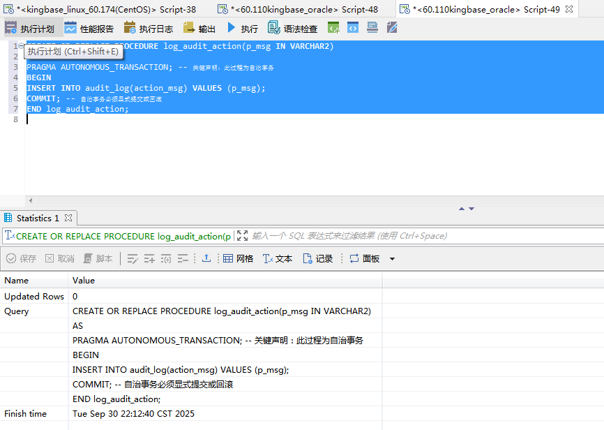Close the Statistics 1 result tab
The width and height of the screenshot is (604, 430).
(x=68, y=218)
